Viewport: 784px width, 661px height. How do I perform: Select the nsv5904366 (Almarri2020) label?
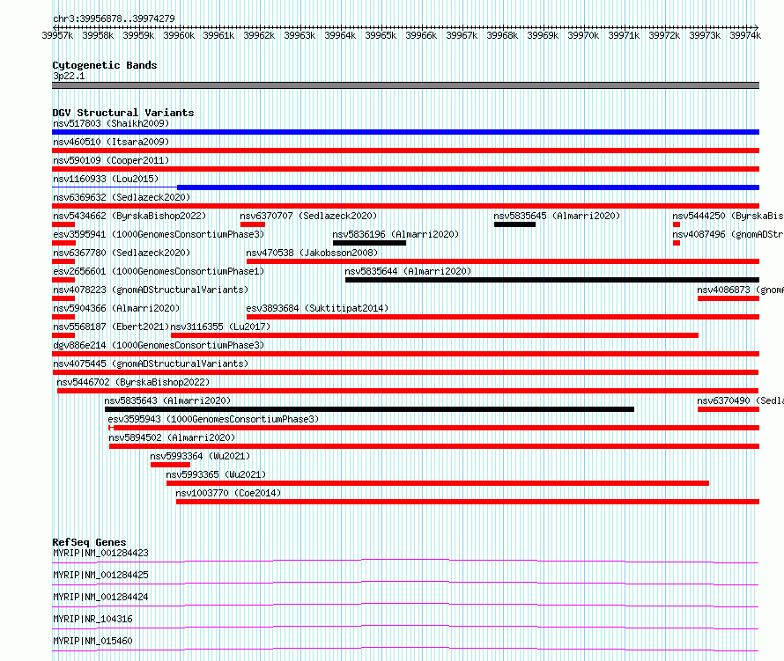[x=116, y=308]
